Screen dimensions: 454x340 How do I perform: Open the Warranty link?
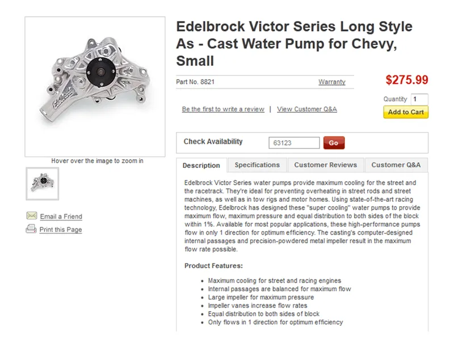pos(331,82)
